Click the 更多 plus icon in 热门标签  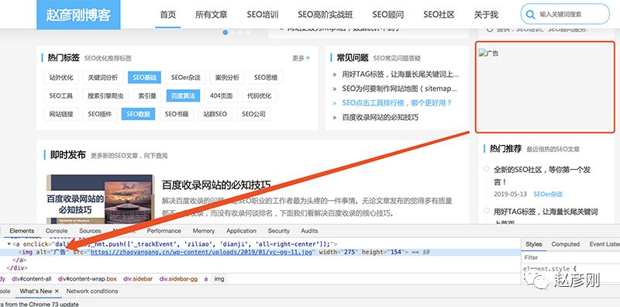(308, 58)
